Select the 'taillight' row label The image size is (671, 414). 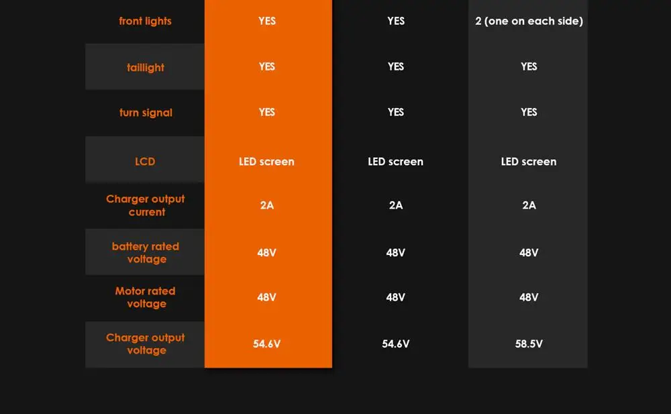(x=145, y=67)
